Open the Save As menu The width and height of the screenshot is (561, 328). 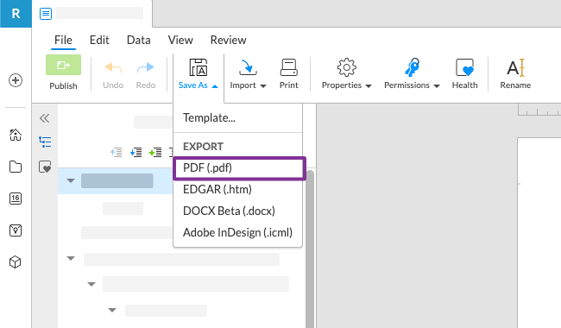coord(199,74)
